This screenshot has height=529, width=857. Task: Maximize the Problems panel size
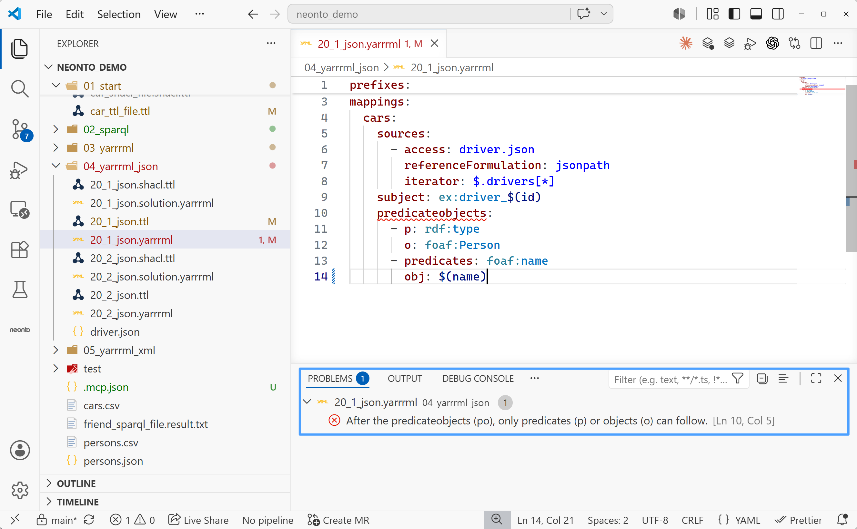(816, 379)
